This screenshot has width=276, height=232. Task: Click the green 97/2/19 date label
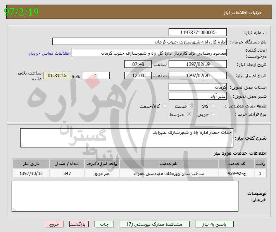[21, 12]
